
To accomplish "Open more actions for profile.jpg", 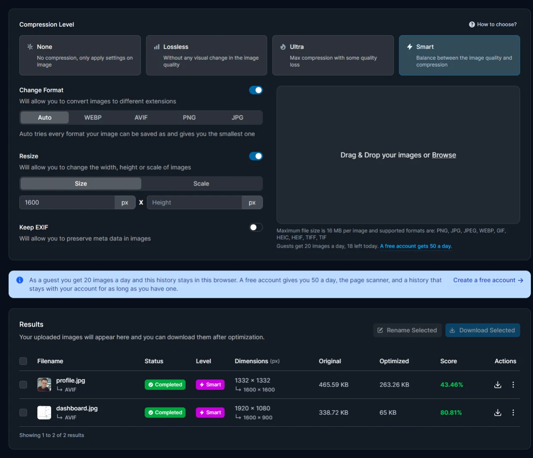I will tap(513, 385).
